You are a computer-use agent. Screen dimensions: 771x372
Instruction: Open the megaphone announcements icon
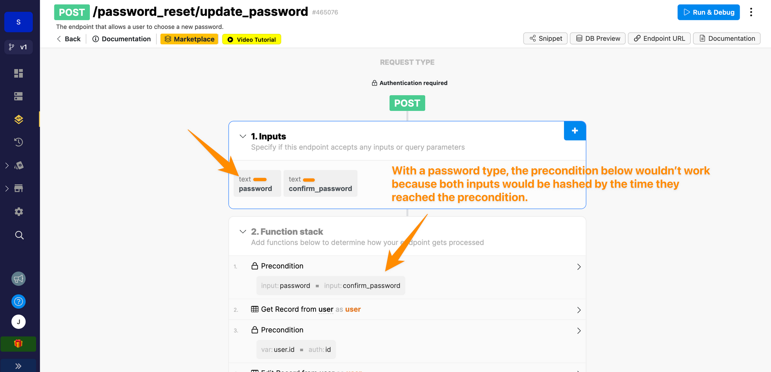pyautogui.click(x=19, y=279)
